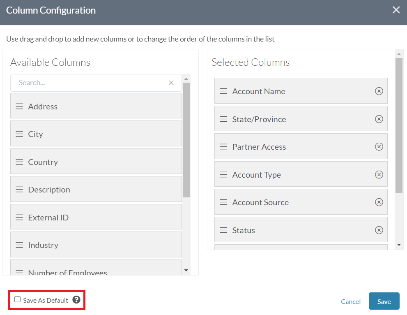Image resolution: width=407 pixels, height=315 pixels.
Task: Remove the Partner Access column
Action: pos(379,146)
